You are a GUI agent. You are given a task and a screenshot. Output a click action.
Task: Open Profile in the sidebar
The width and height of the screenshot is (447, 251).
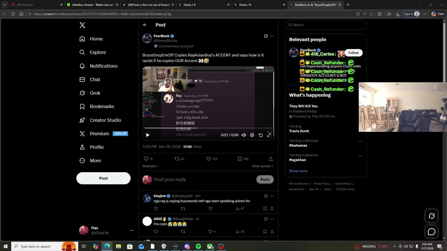91,147
